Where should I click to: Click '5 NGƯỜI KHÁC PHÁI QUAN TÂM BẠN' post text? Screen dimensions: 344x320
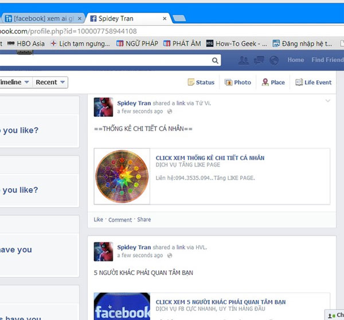click(x=143, y=272)
